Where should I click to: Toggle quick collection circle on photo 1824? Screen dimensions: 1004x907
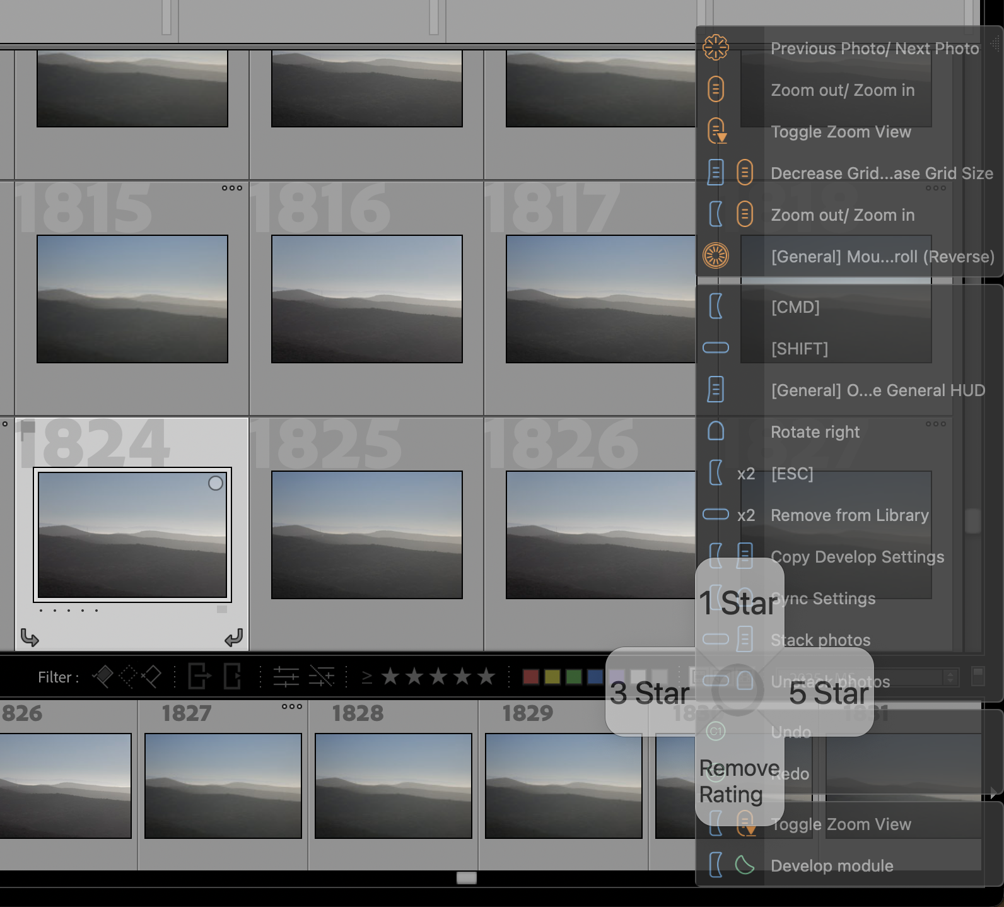[216, 483]
